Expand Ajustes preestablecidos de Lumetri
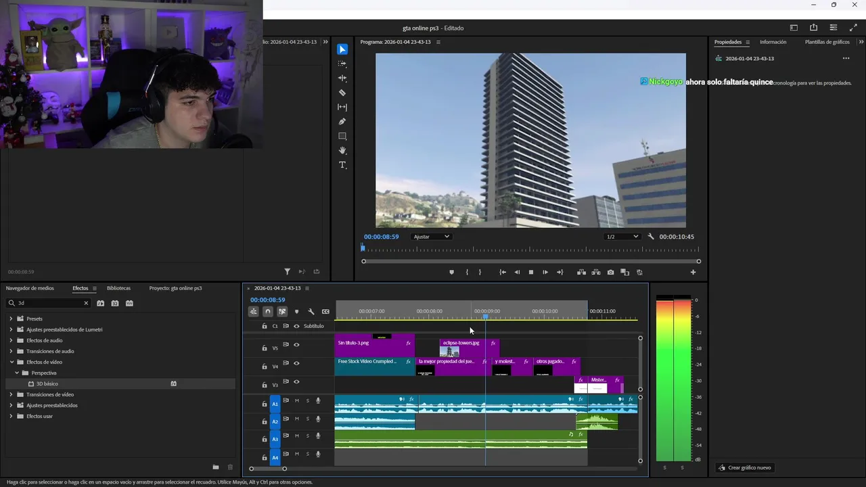Screen dimensions: 866x487 tap(11, 329)
